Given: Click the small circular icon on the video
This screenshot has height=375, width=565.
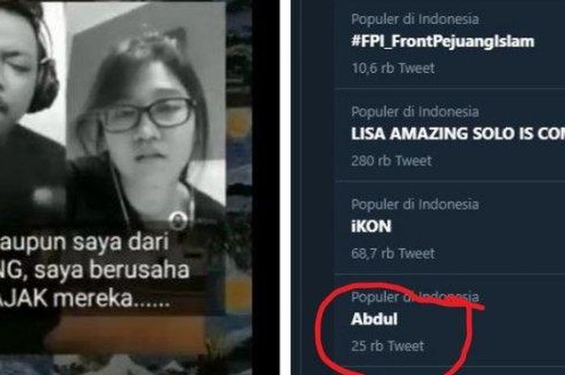Looking at the screenshot, I should (178, 220).
